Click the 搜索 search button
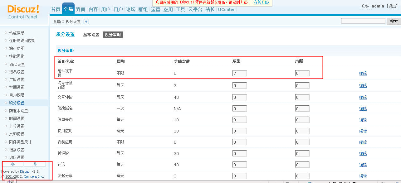The width and height of the screenshot is (401, 183). tap(394, 21)
